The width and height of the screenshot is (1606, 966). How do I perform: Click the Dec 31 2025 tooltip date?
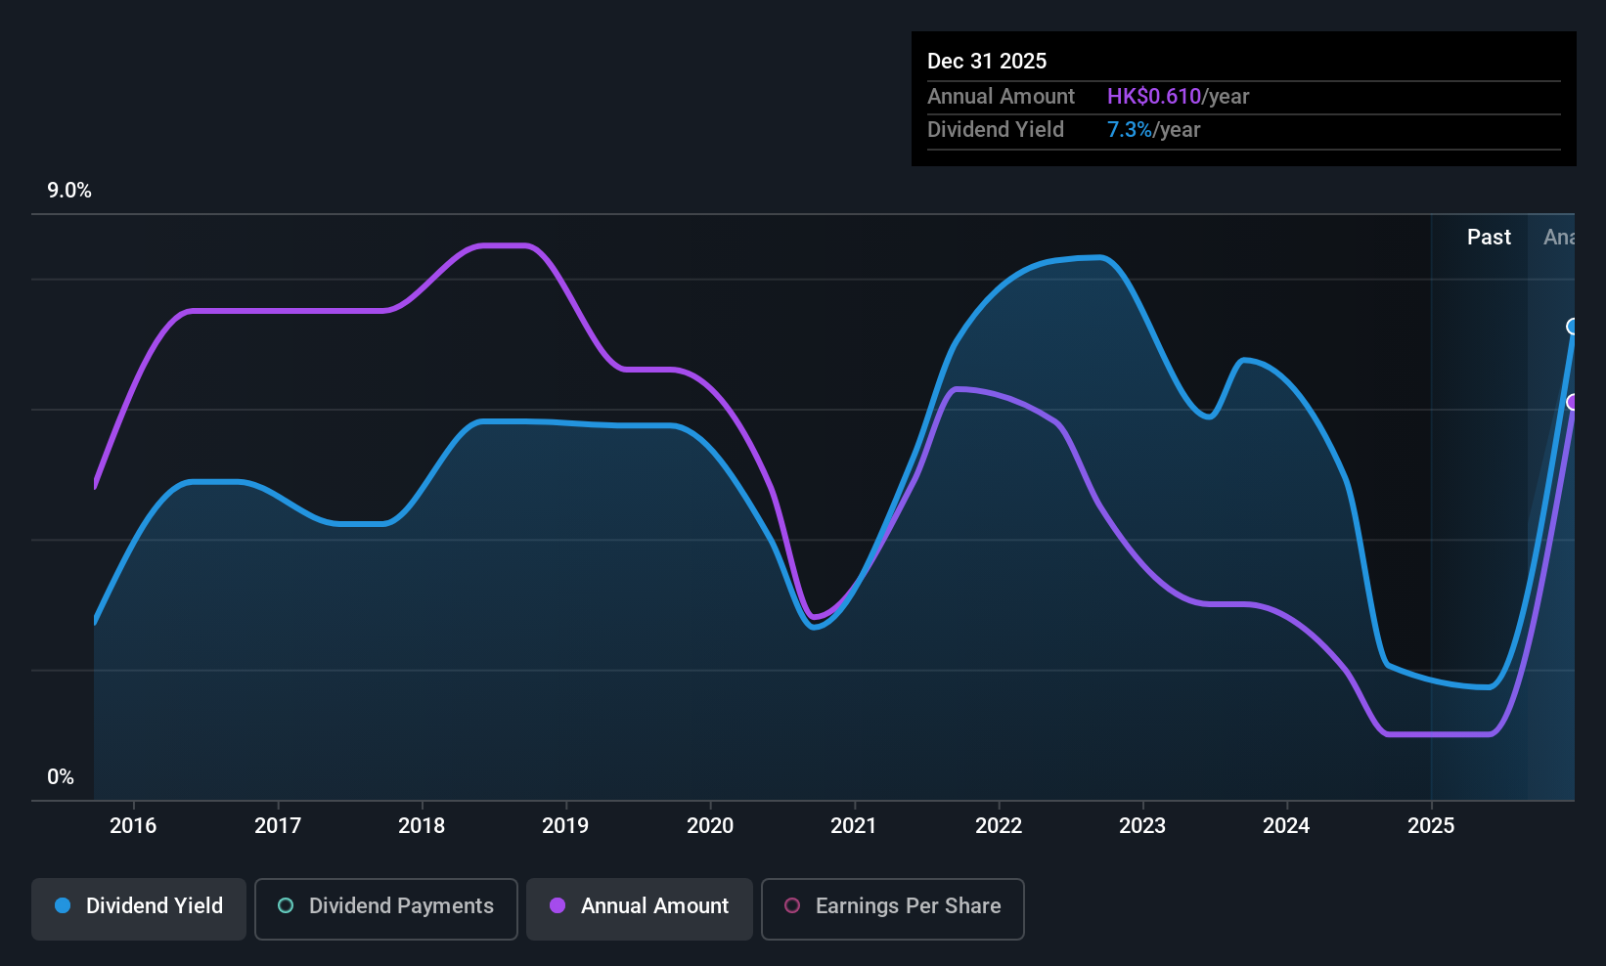(987, 62)
